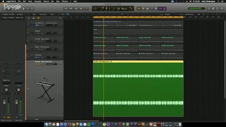Start playback with the Play button
226x127 pixels.
[x=81, y=8]
